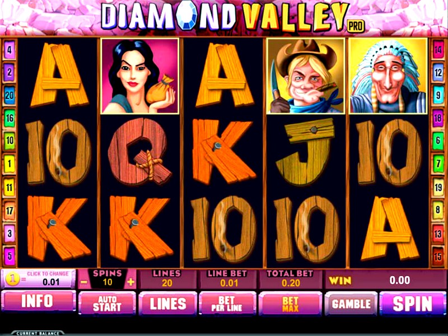448x336 pixels.
Task: Start the AUTO START feature
Action: (x=107, y=304)
